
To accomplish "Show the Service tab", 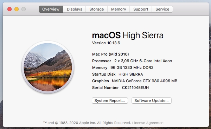I will (x=162, y=9).
